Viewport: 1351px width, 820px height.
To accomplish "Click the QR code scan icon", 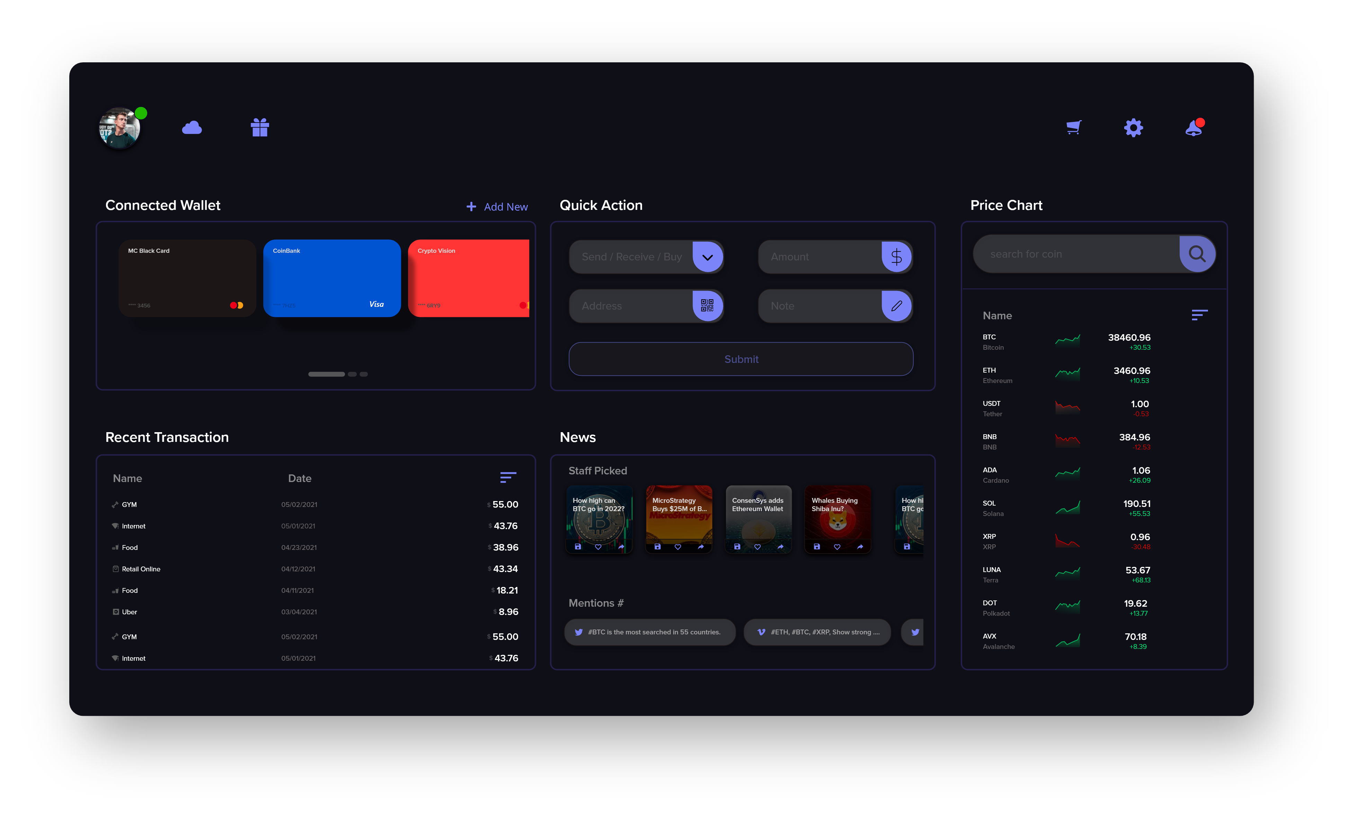I will point(707,305).
